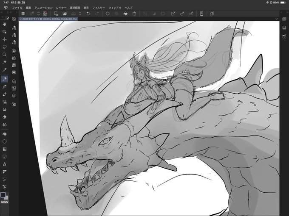The width and height of the screenshot is (289, 216).
Task: Select the Text tool
Action: click(x=5, y=164)
